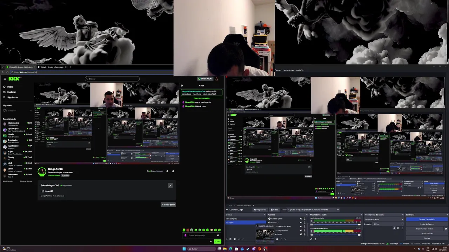This screenshot has width=449, height=252.
Task: Open Windows Start menu
Action: point(184,249)
